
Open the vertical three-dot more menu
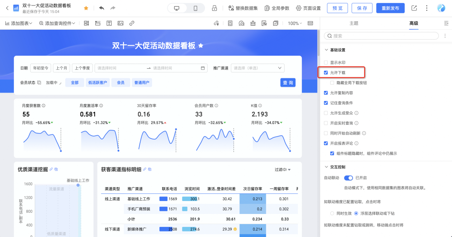click(426, 8)
